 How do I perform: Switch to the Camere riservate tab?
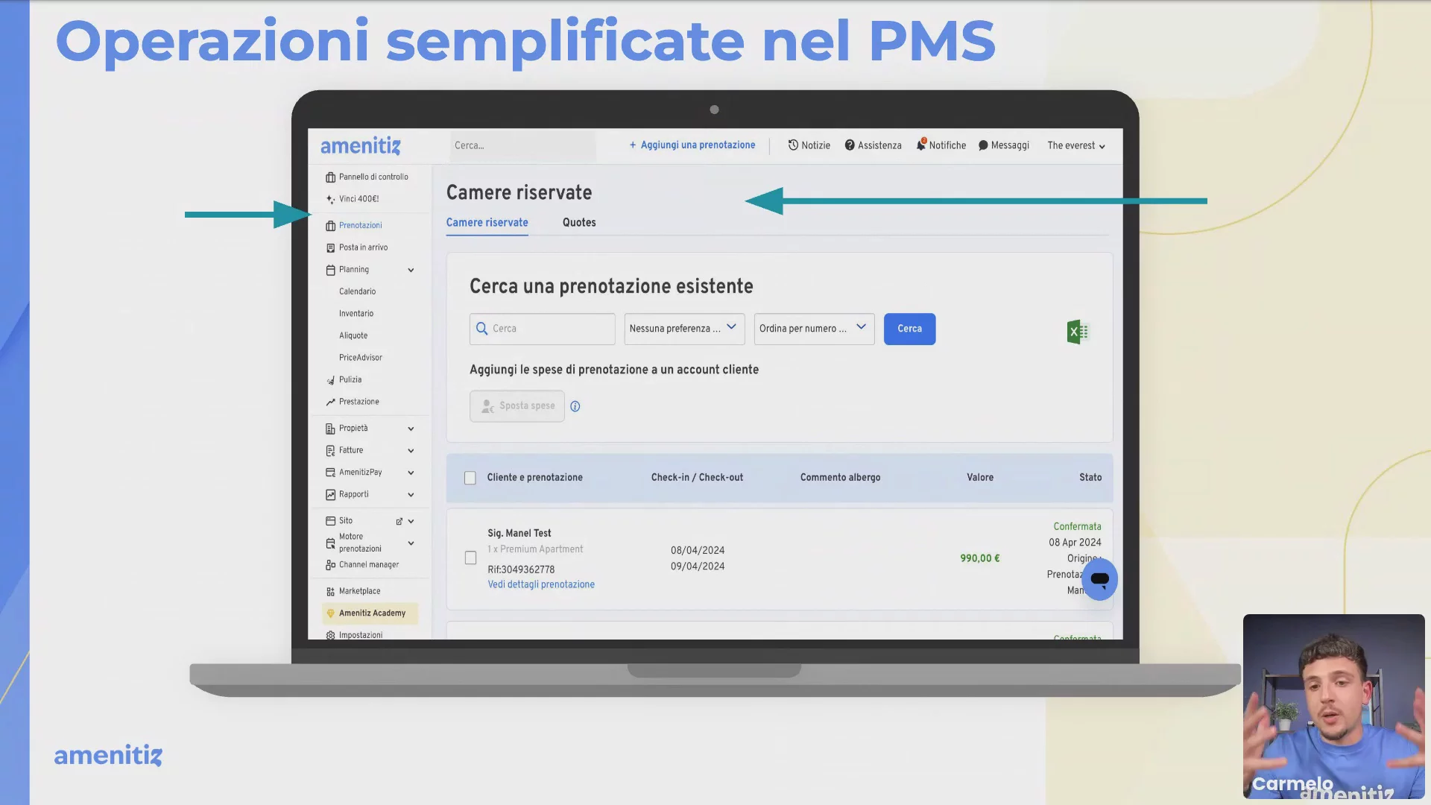click(x=487, y=223)
